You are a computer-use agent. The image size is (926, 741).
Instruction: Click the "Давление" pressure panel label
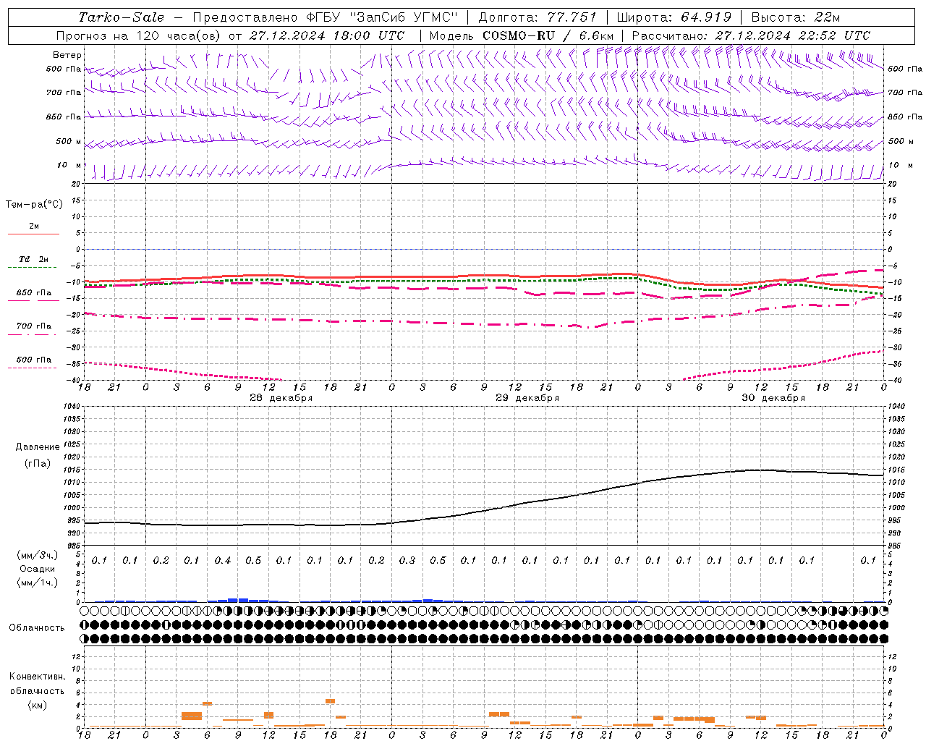tap(38, 447)
